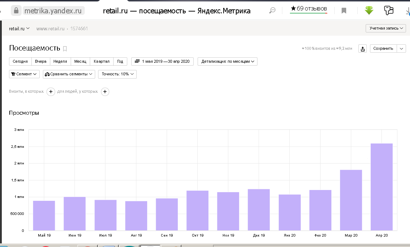This screenshot has width=410, height=247.
Task: Select the Год period
Action: click(x=120, y=61)
